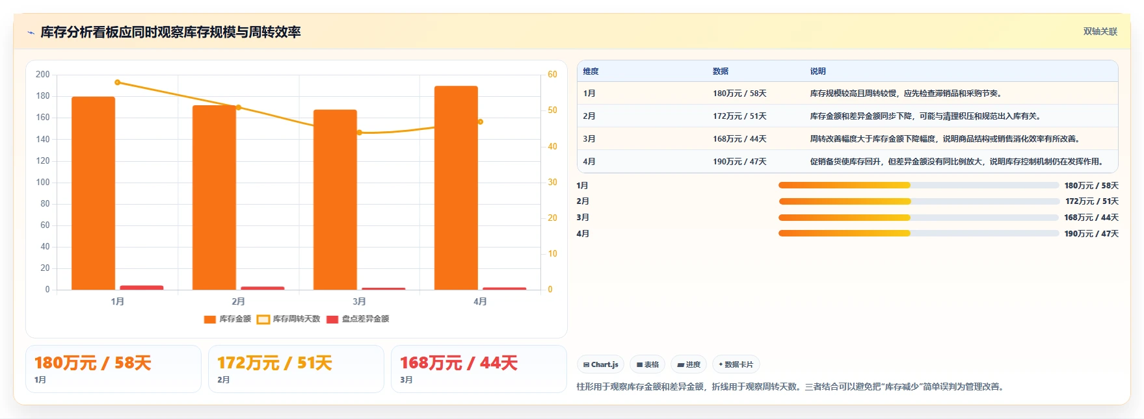
Task: Click the 4月 x-axis label on chart
Action: [x=481, y=301]
